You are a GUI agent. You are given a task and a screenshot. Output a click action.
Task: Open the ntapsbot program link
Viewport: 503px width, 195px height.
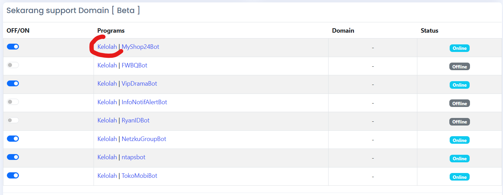tap(133, 157)
